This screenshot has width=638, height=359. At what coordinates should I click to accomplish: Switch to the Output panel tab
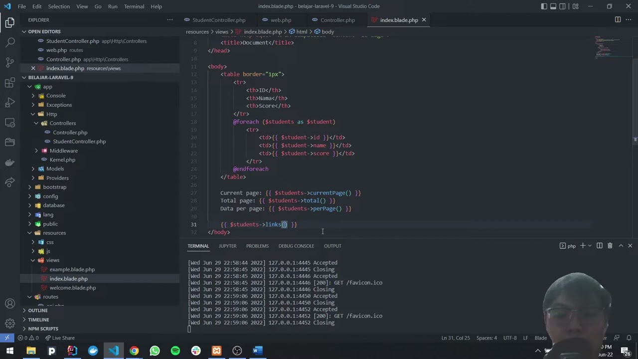[x=332, y=246]
